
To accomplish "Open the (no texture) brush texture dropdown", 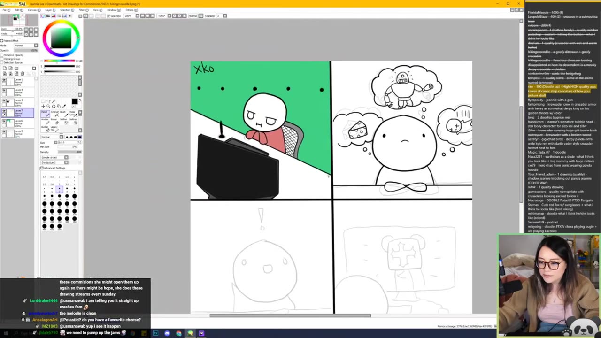I will (x=66, y=162).
